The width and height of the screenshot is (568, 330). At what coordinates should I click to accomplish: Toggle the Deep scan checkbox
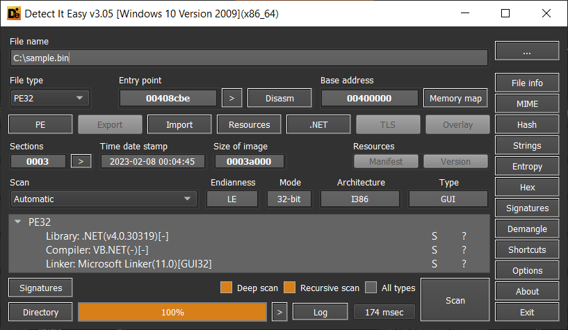point(226,288)
